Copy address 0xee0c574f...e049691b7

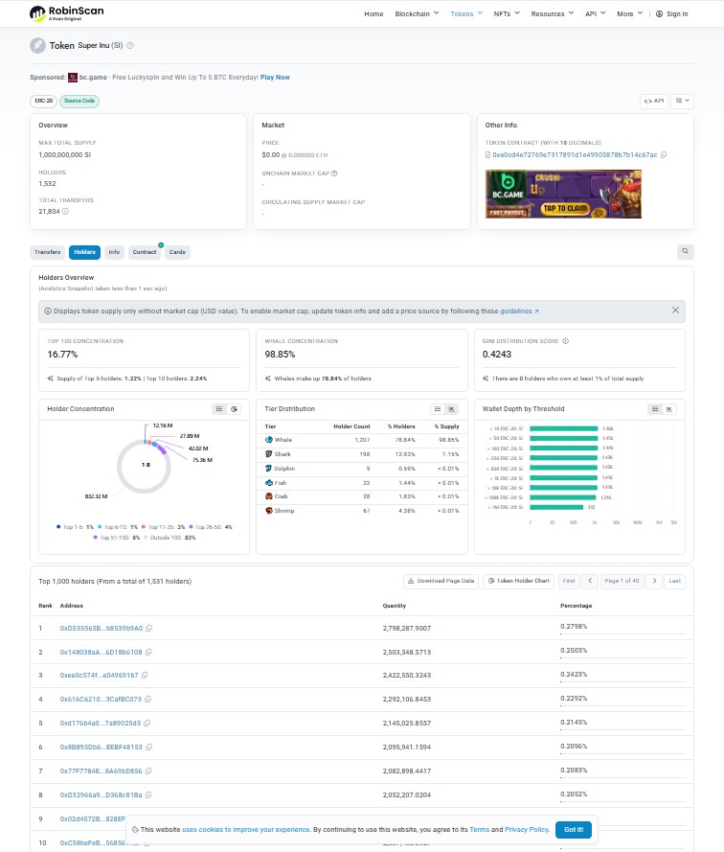(x=145, y=676)
